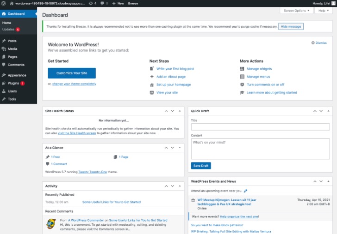Image resolution: width=337 pixels, height=234 pixels.
Task: Click the widgets grid icon beside Manage widgets
Action: click(242, 69)
